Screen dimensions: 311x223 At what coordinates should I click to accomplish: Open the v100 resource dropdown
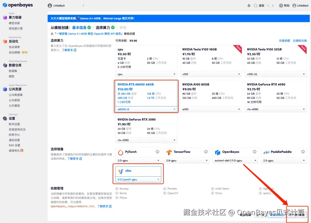[x=211, y=74]
